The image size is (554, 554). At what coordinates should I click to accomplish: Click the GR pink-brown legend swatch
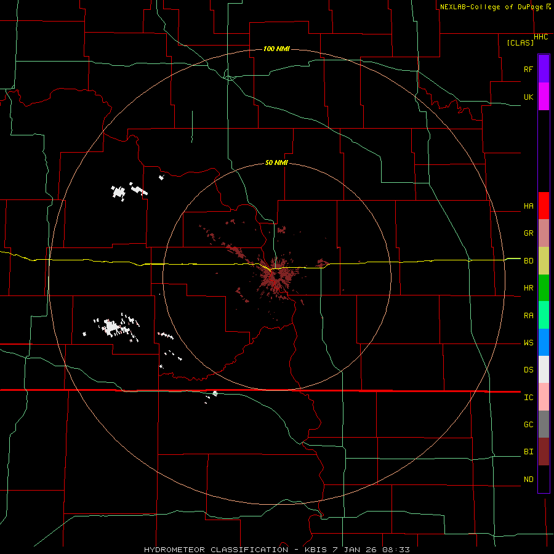click(544, 233)
